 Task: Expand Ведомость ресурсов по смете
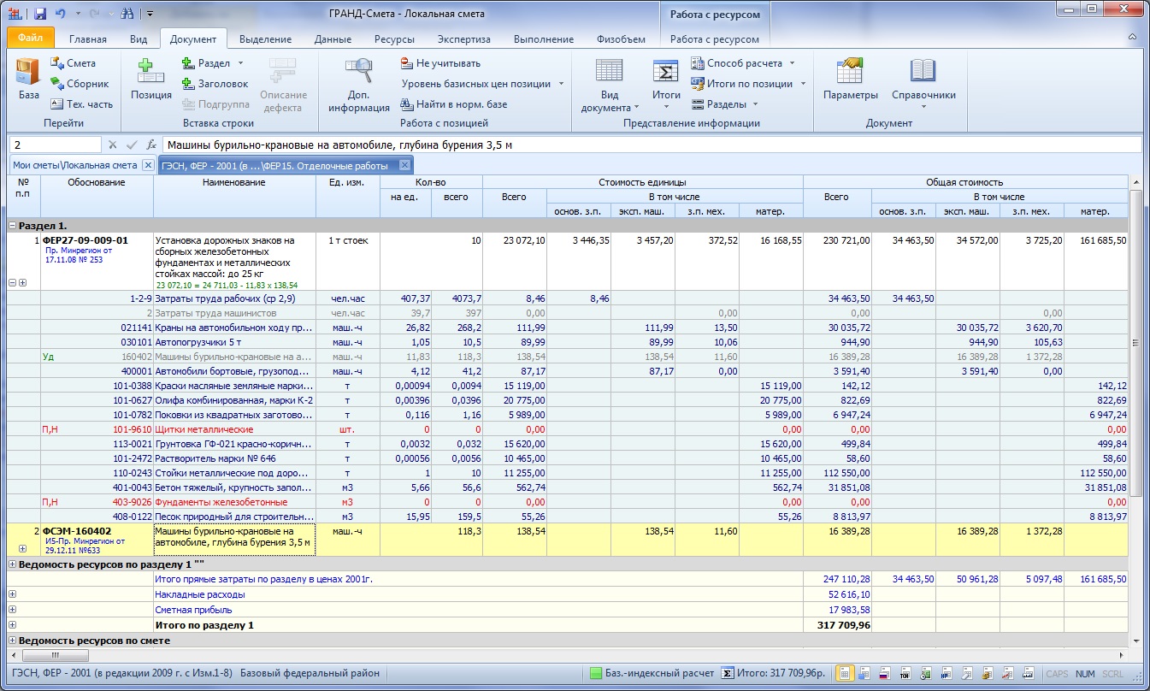click(13, 641)
